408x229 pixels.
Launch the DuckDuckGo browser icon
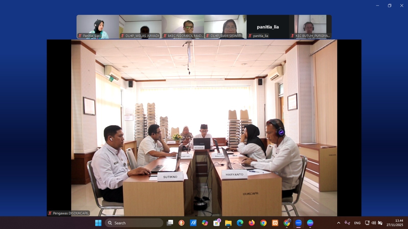[x=182, y=223]
